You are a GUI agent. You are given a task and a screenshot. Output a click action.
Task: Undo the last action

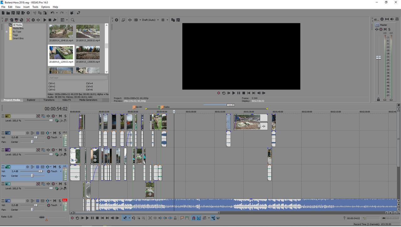[52, 13]
